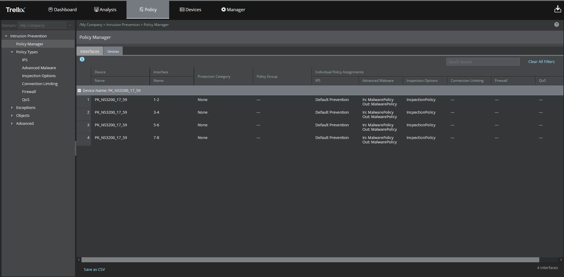Screen dimensions: 564x277
Task: Collapse the Policy Types node
Action: coord(12,52)
